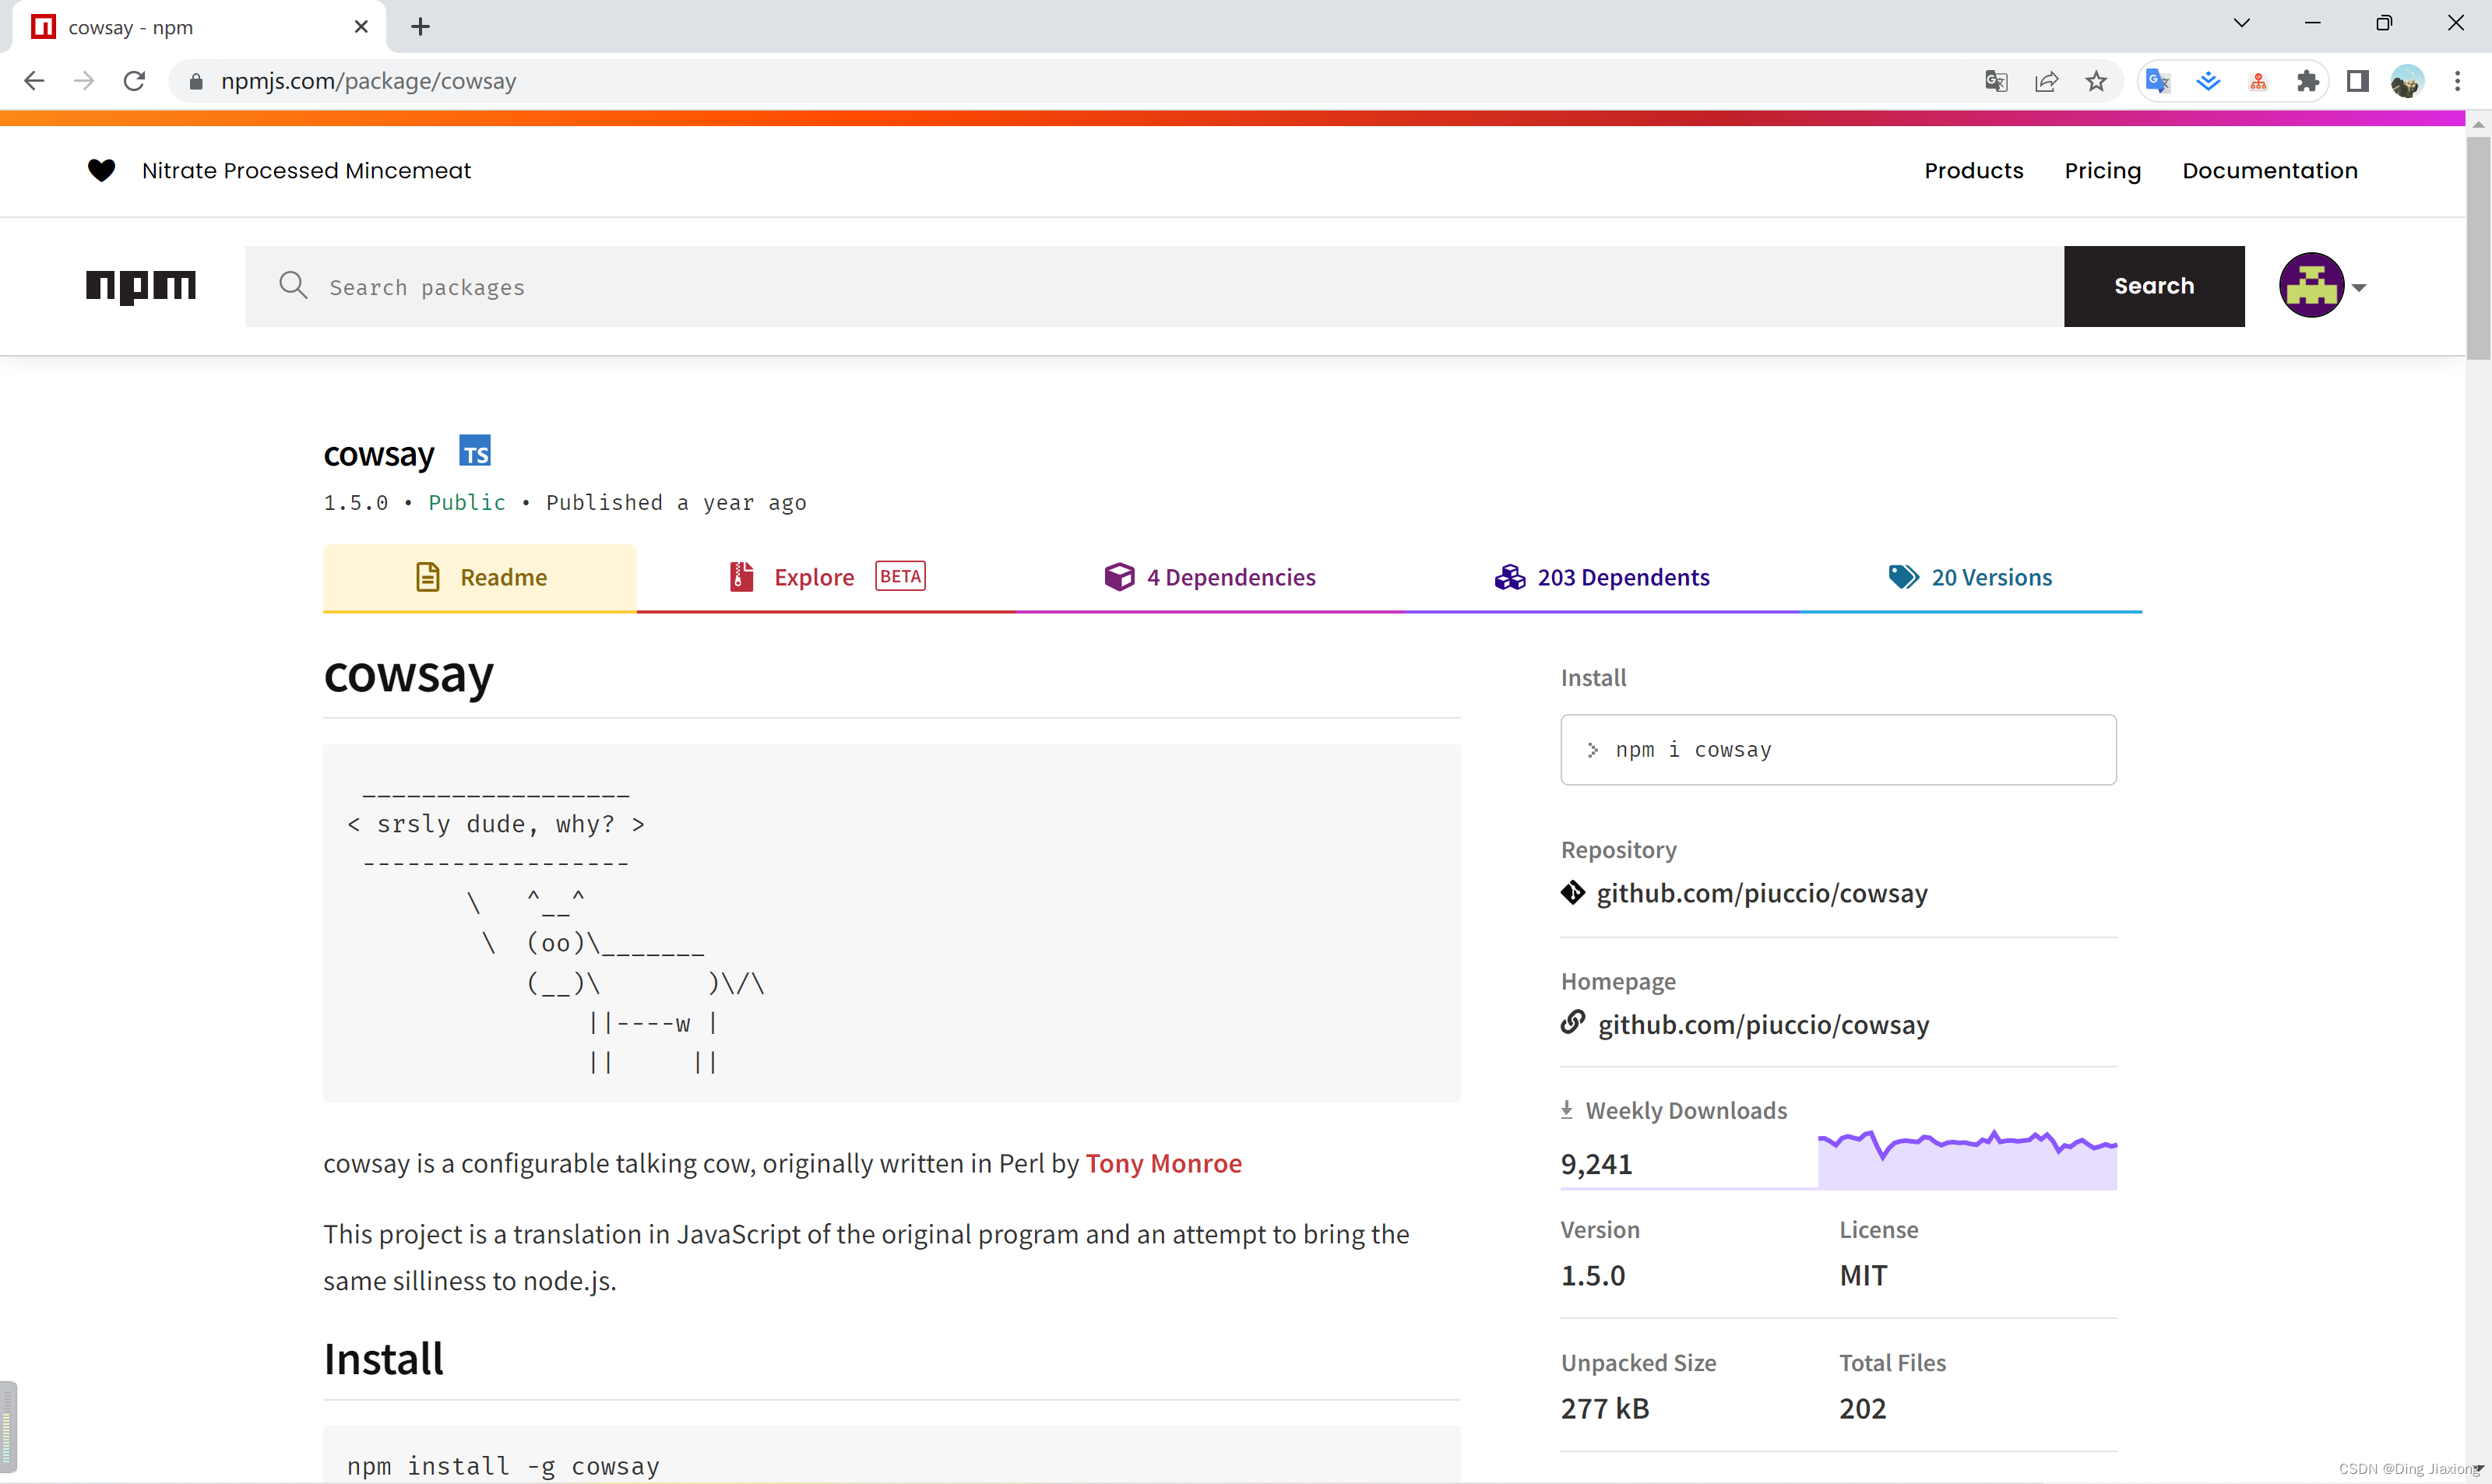This screenshot has height=1484, width=2492.
Task: Click the red sitemap extension icon
Action: (x=2258, y=81)
